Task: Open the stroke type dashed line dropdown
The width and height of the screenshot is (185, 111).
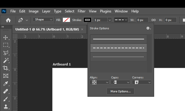Action: point(121,20)
